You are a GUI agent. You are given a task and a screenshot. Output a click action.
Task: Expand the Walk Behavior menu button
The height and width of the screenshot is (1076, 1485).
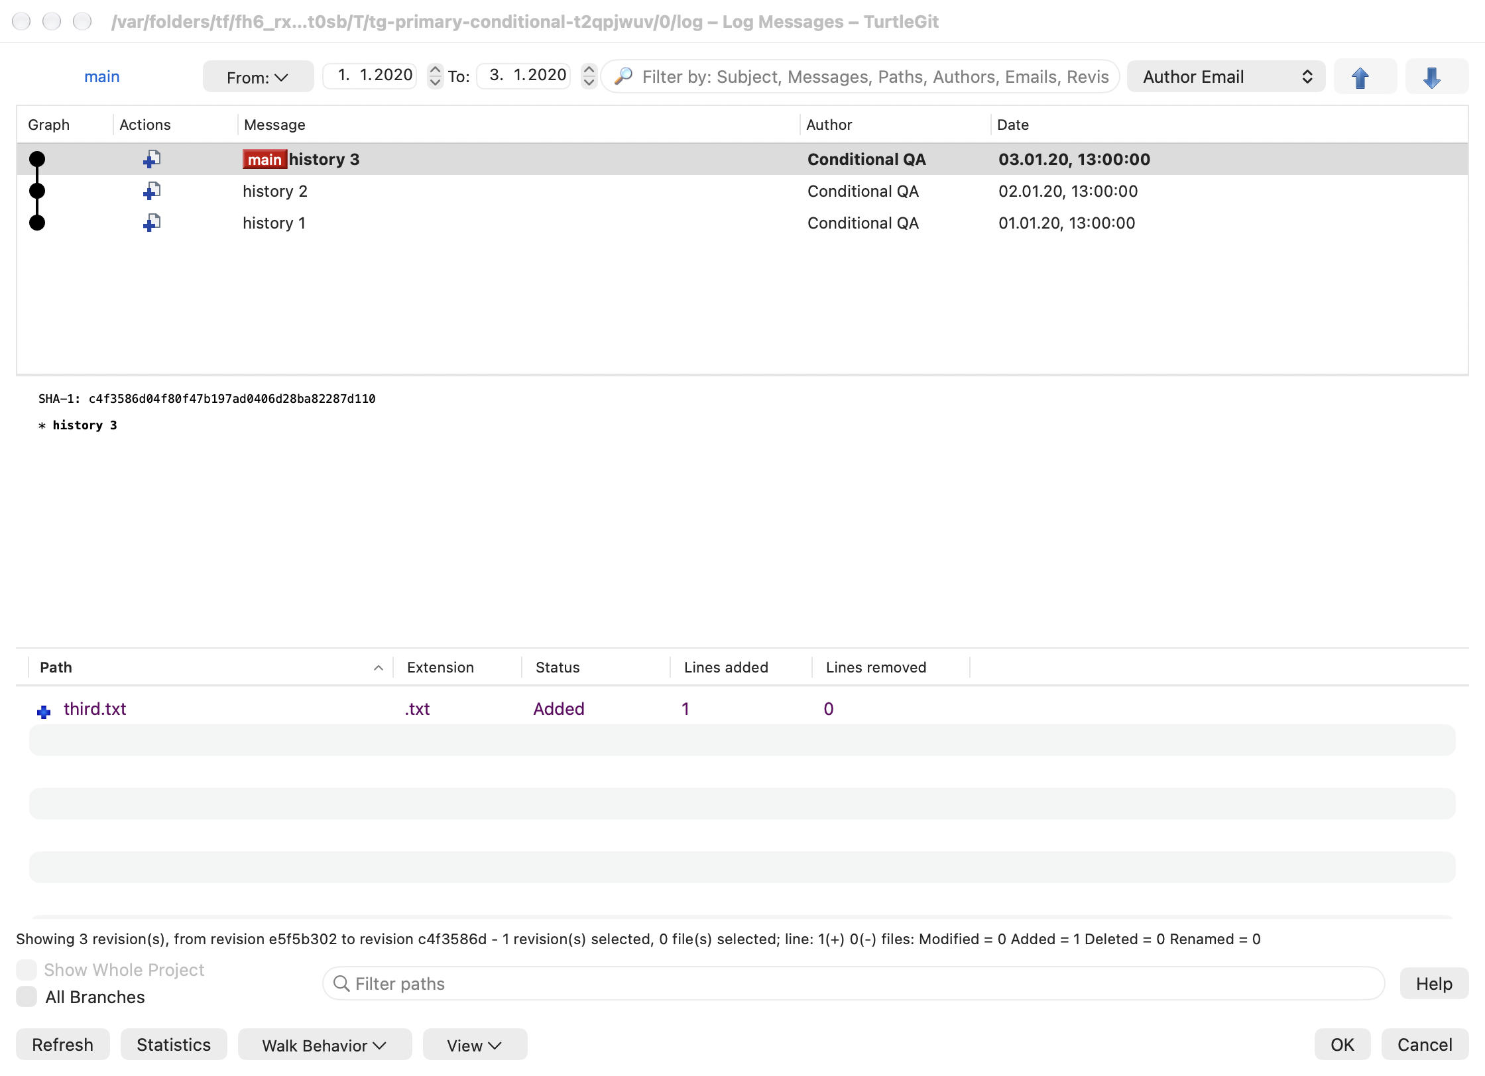(x=325, y=1045)
